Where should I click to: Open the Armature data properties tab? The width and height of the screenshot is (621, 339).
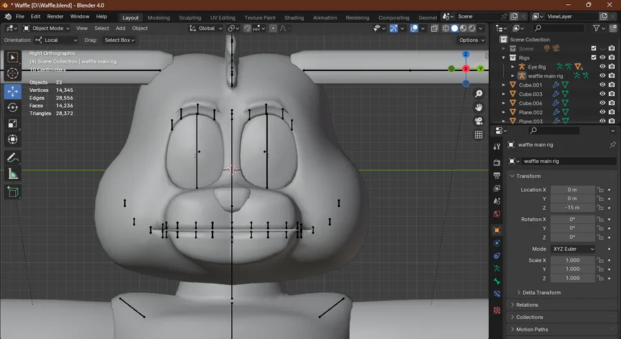pos(497,269)
